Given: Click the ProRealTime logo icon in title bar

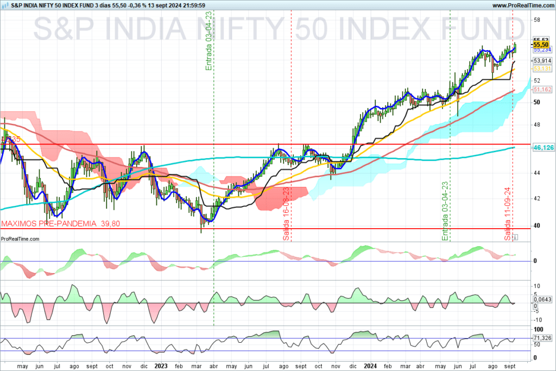Looking at the screenshot, I should pos(5,5).
